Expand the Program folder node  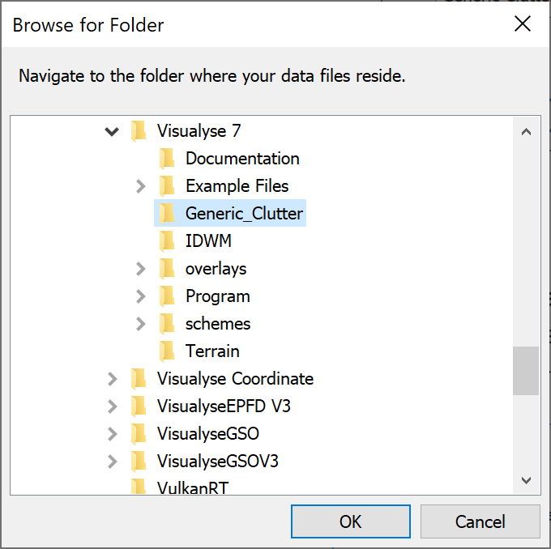[140, 296]
